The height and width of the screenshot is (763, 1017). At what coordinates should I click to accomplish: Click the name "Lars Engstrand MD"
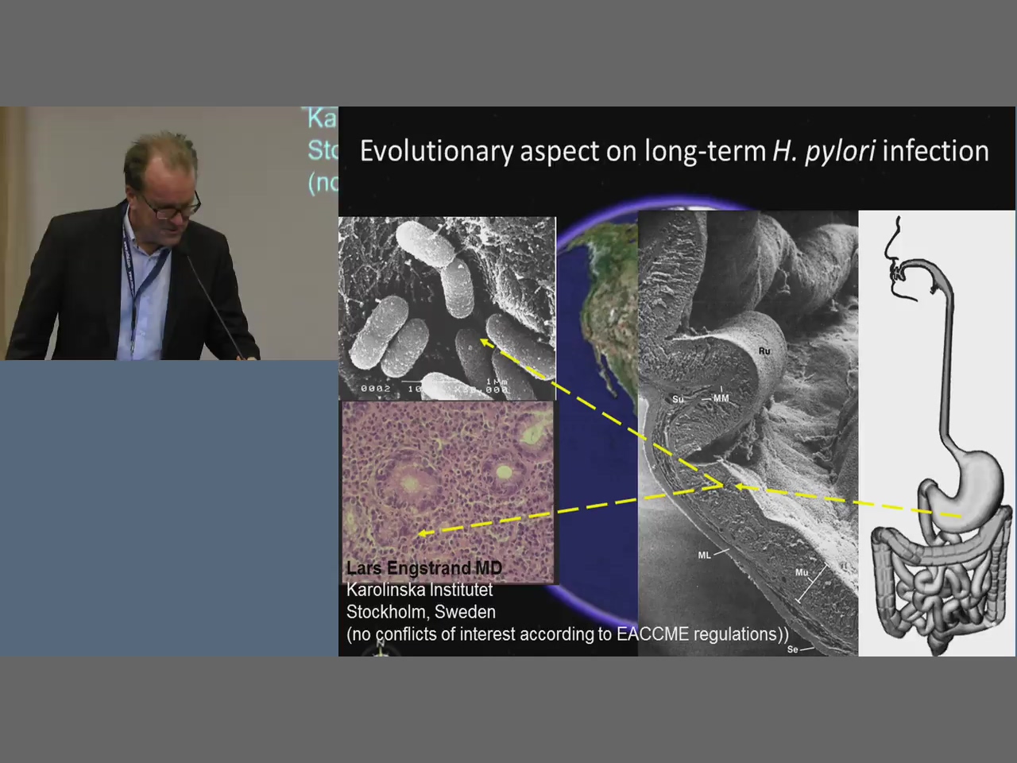(x=424, y=568)
